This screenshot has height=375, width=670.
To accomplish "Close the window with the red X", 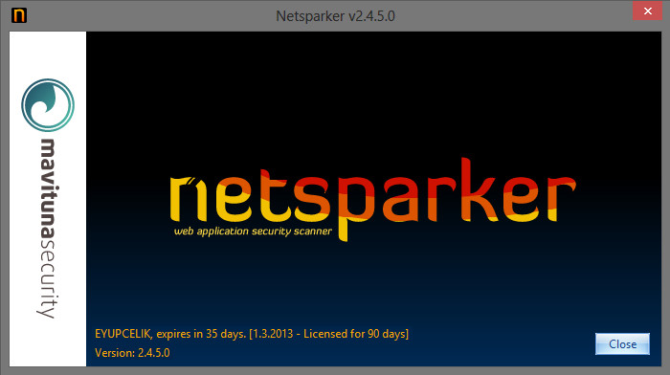I will (x=647, y=11).
